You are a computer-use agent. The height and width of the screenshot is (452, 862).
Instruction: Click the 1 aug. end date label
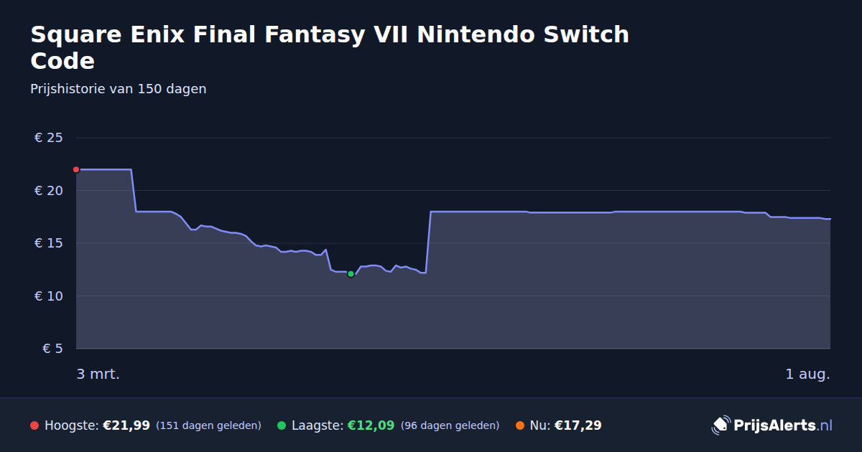(807, 374)
